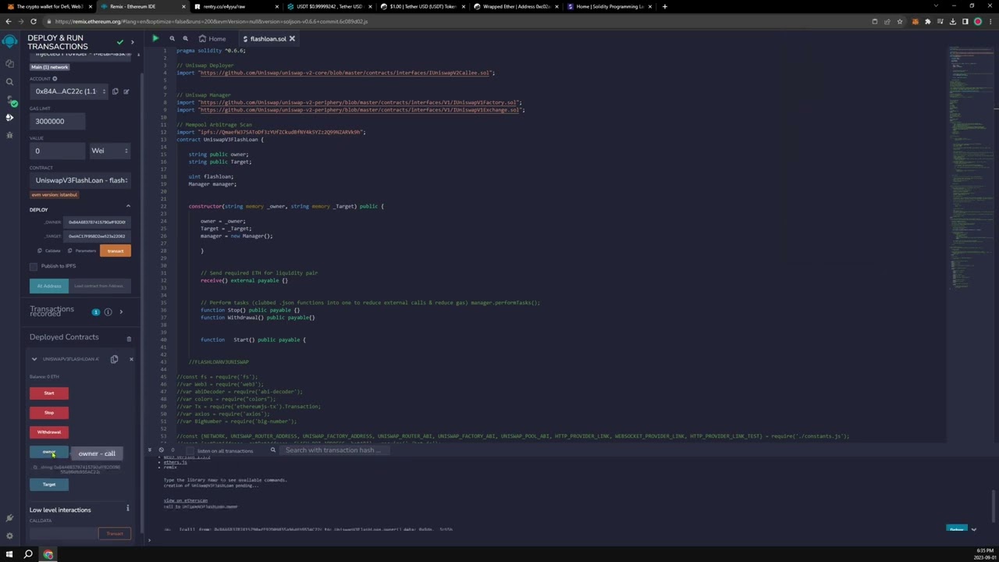This screenshot has width=999, height=562.
Task: Zoom out the editor font
Action: [x=172, y=38]
